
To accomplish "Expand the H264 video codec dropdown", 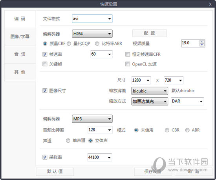I will (92, 34).
